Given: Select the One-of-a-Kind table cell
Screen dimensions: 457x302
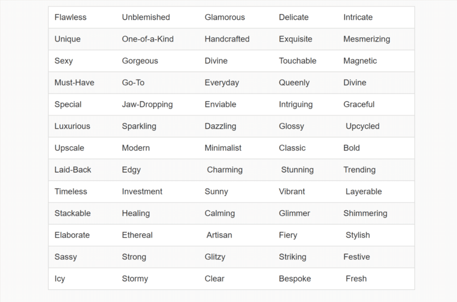Looking at the screenshot, I should [x=148, y=39].
